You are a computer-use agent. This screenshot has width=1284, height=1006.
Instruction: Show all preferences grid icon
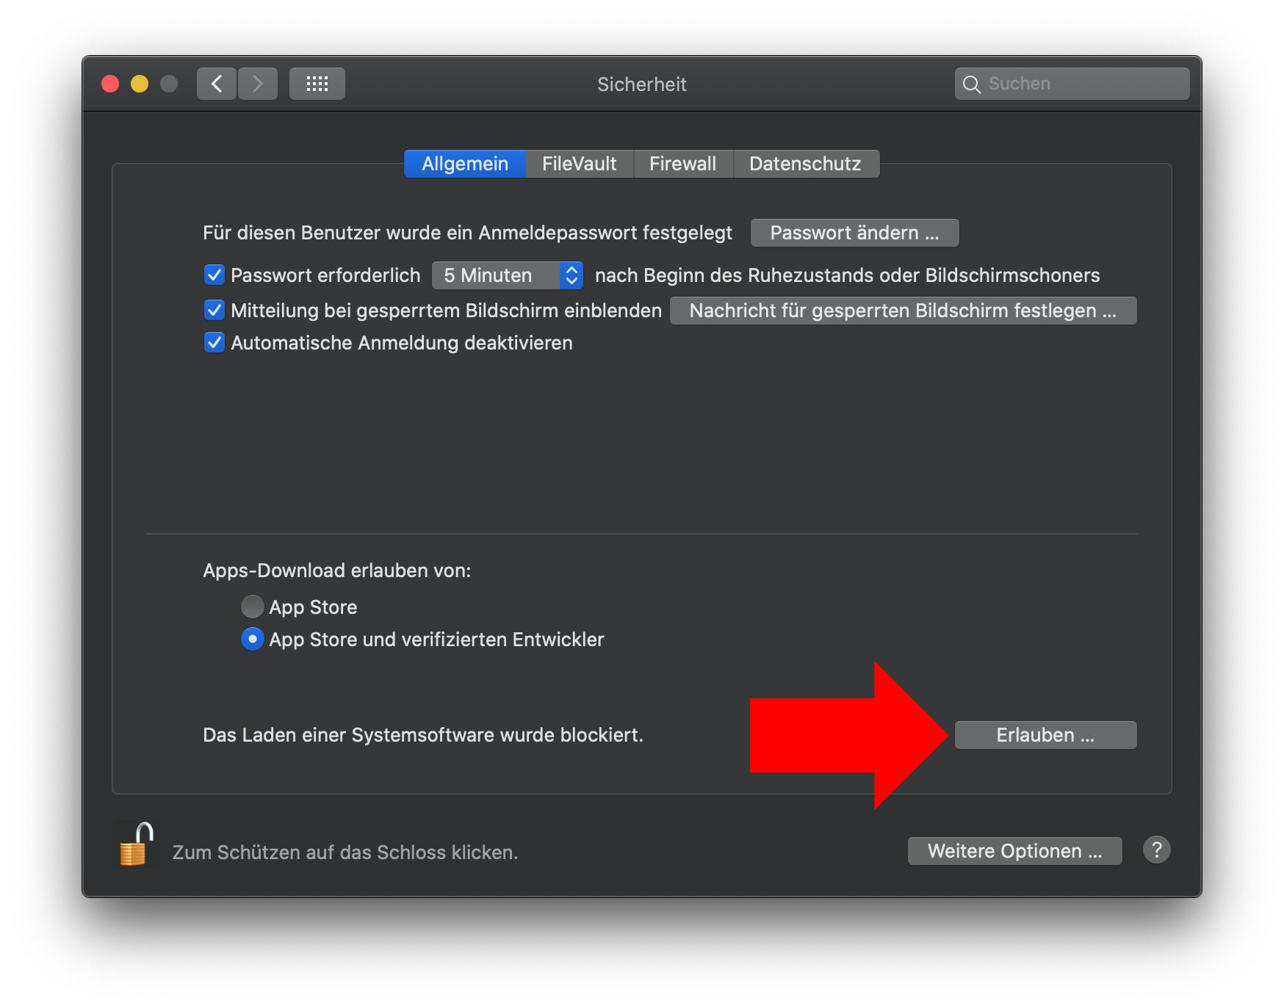point(317,84)
